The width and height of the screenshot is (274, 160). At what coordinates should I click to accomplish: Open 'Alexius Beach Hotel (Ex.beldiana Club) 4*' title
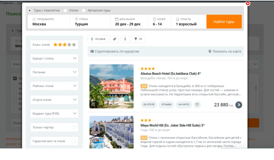tap(170, 74)
